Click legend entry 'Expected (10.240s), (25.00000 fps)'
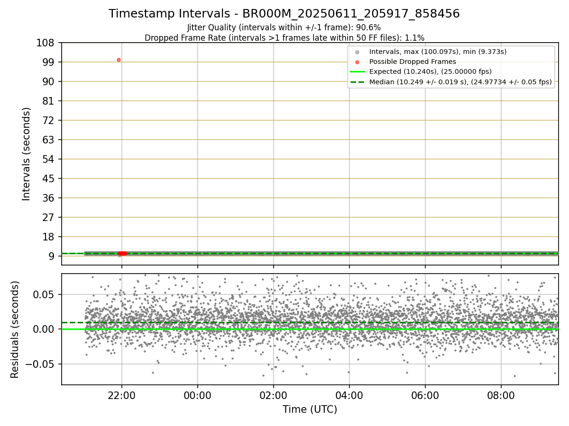The image size is (569, 426). click(430, 72)
